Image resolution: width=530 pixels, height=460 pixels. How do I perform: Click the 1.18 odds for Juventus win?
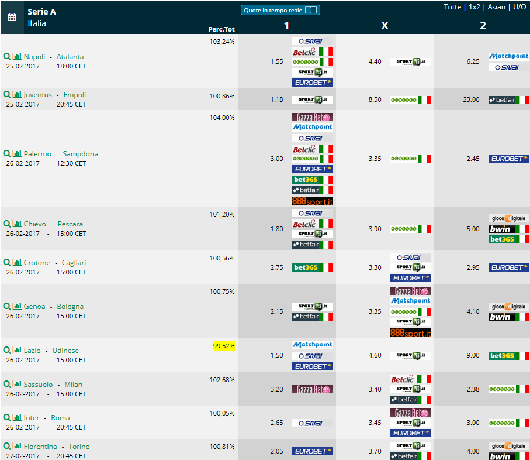pos(276,99)
